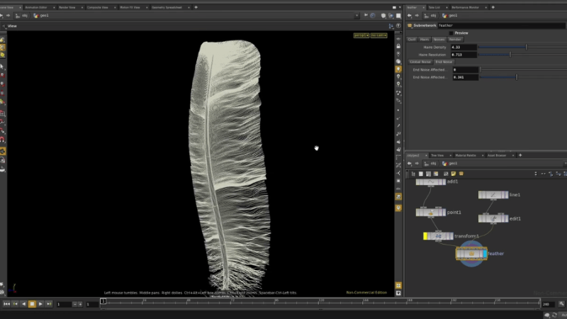Open the No cam dropdown in viewport
Screen dimensions: 567x319
coord(378,35)
